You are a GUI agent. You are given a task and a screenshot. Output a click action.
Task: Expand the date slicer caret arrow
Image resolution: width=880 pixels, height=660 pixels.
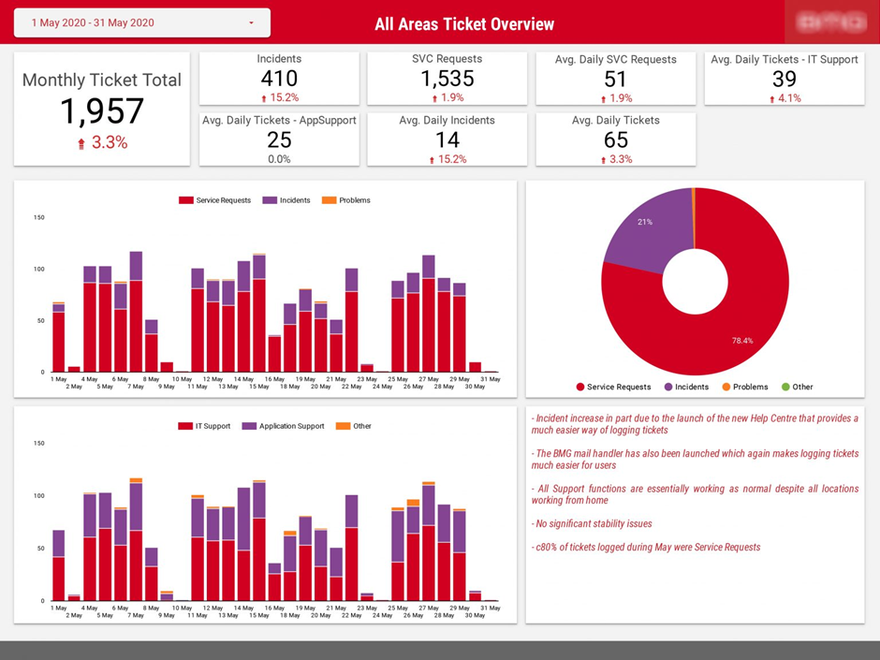(249, 22)
